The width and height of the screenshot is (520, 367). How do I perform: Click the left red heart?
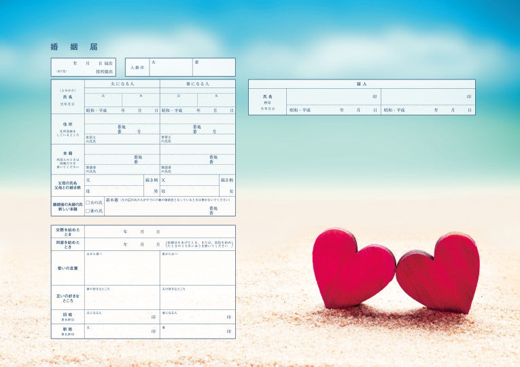click(x=352, y=267)
